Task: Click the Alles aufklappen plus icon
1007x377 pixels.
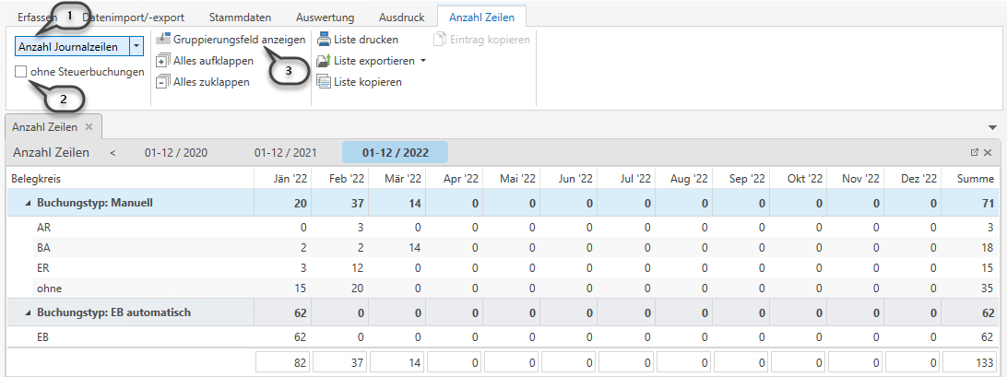Action: tap(163, 61)
